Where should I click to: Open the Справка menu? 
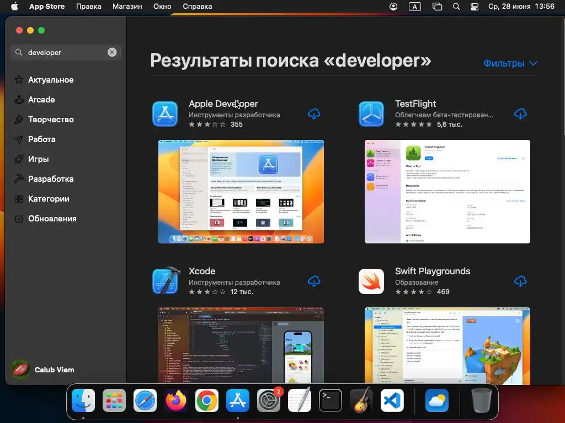tap(197, 7)
